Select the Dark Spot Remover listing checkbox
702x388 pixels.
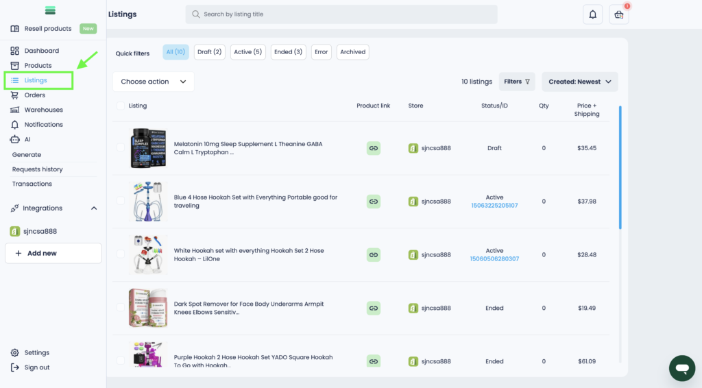121,308
